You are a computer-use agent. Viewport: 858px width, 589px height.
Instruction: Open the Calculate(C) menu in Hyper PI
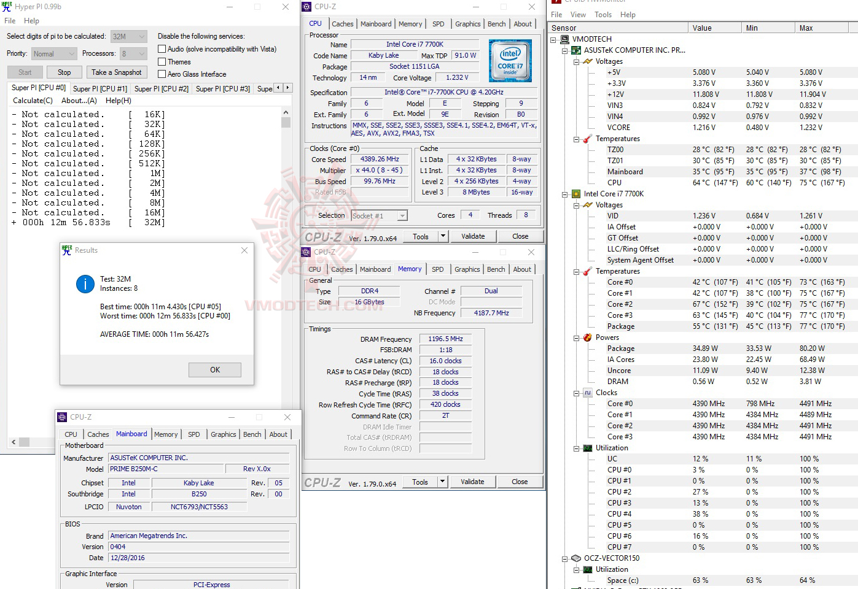(33, 101)
